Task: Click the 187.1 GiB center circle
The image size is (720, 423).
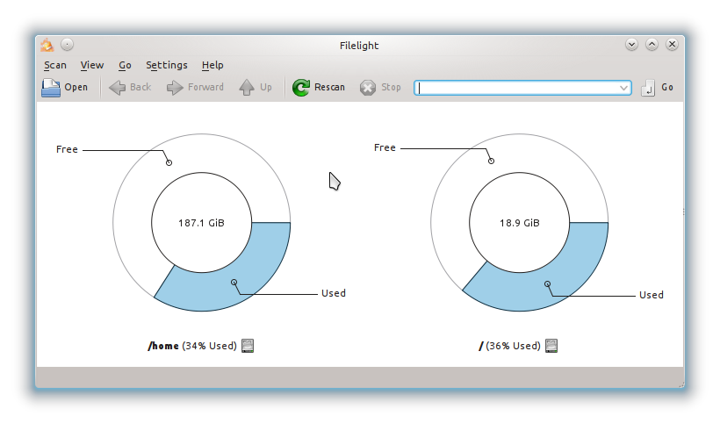Action: coord(202,223)
